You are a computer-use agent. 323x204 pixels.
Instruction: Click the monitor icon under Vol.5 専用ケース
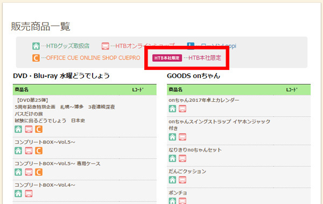click(x=29, y=172)
